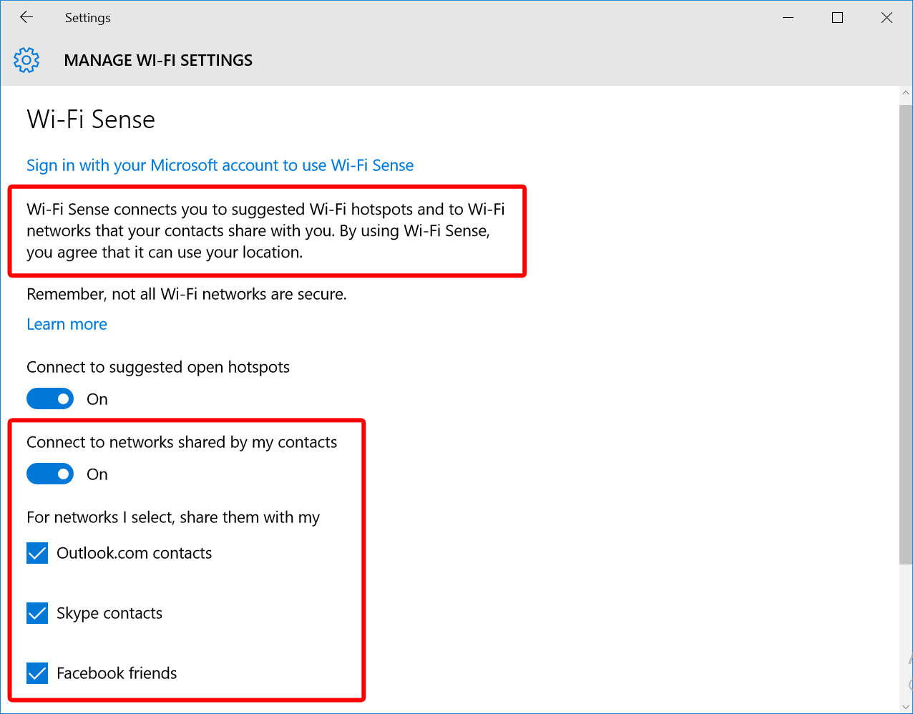Click the MANAGE WI-FI SETTINGS title
Screen dimensions: 913x714
[x=158, y=60]
